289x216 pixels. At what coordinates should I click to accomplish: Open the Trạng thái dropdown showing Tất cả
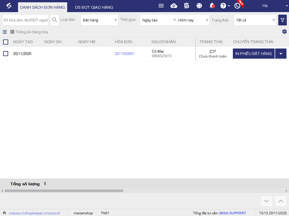coord(255,20)
